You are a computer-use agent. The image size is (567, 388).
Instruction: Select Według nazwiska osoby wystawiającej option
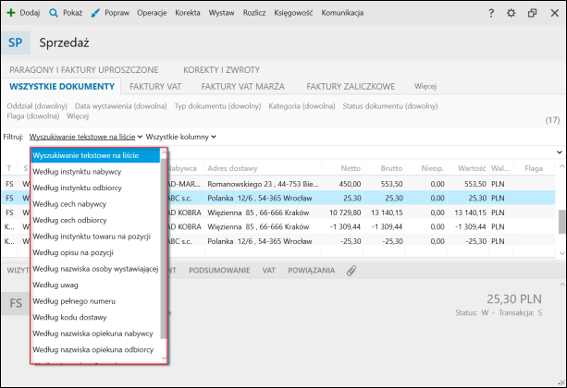point(95,269)
